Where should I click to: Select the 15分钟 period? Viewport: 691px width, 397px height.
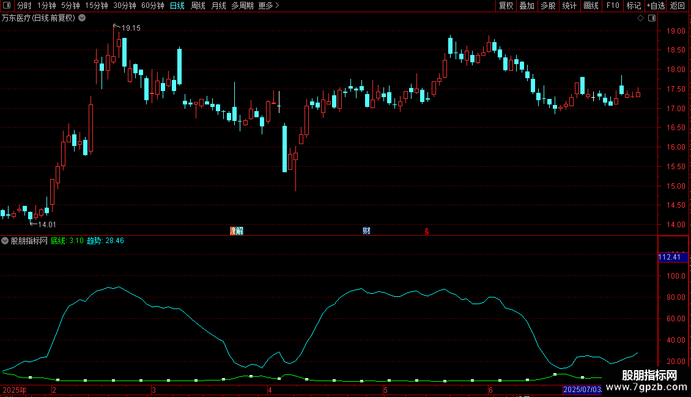96,5
